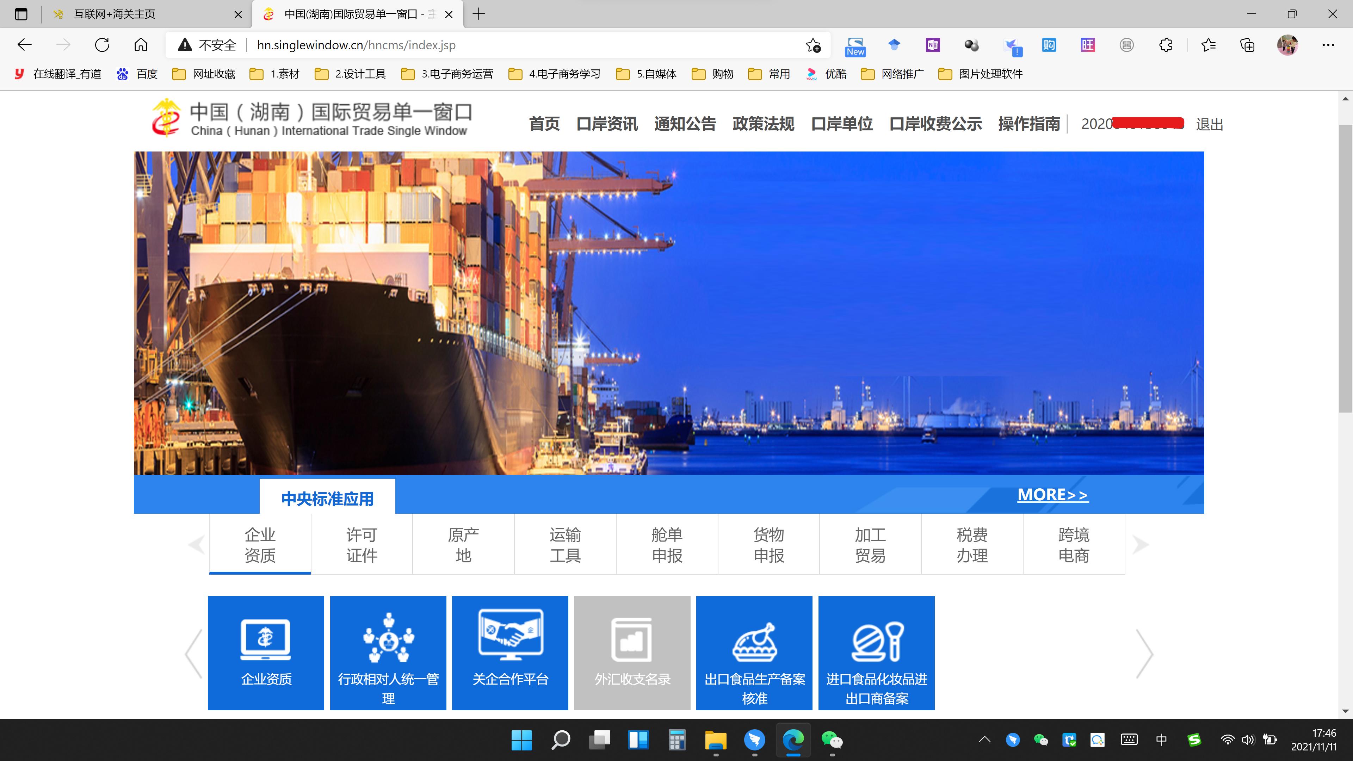Open 通知公告 navigation menu item
Screen dimensions: 1353x761
tap(685, 124)
